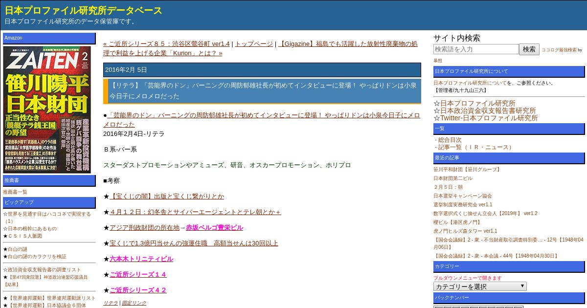Image resolution: width=587 pixels, height=308 pixels.
Task: Go to previous post ご近所シリーズ８５
Action: tap(166, 44)
